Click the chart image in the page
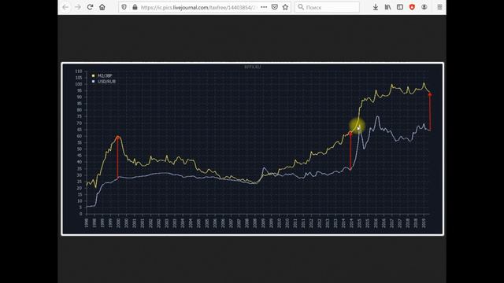The image size is (504, 283). coord(253,149)
